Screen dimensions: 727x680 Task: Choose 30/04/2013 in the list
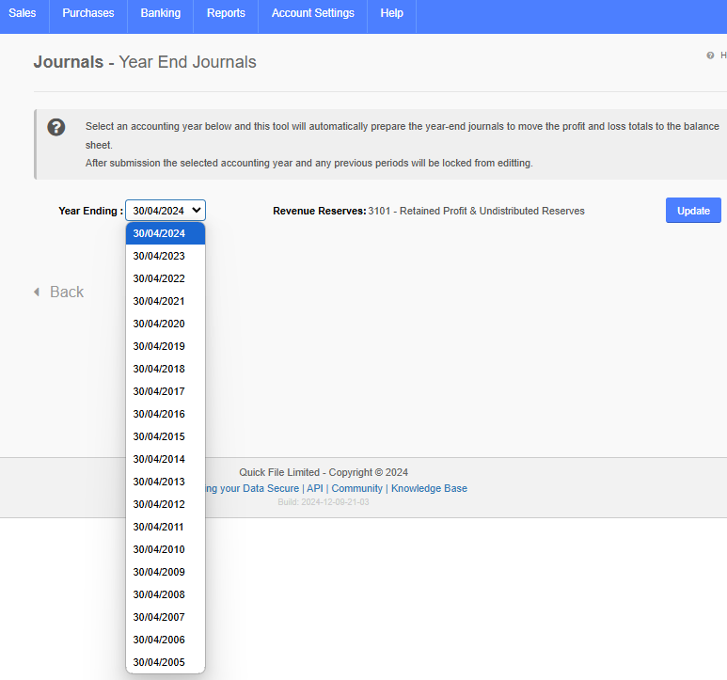[x=166, y=482]
